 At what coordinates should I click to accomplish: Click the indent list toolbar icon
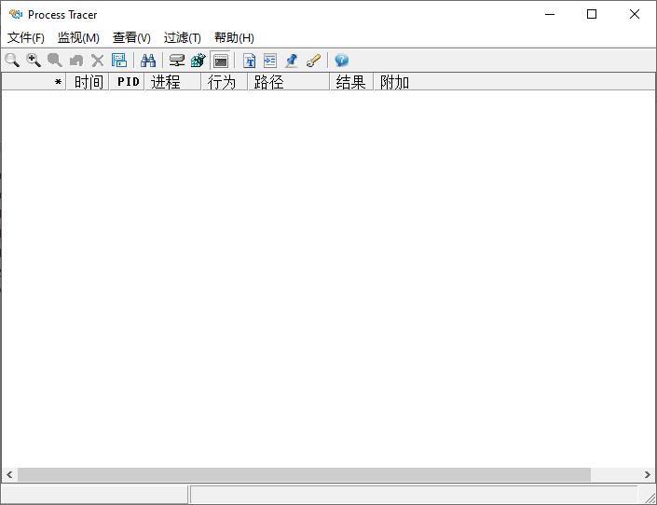(x=270, y=61)
